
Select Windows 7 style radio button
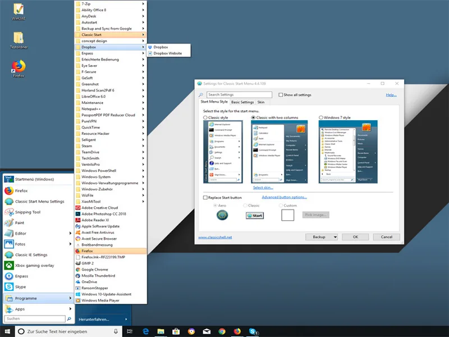tap(321, 117)
